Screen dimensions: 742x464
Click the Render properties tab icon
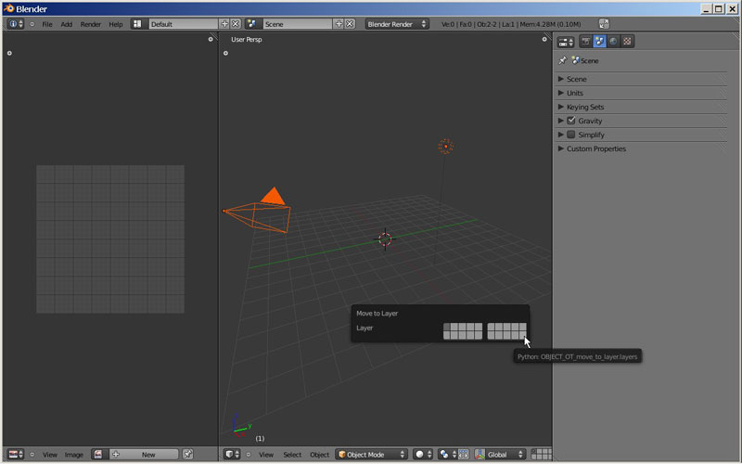point(585,41)
